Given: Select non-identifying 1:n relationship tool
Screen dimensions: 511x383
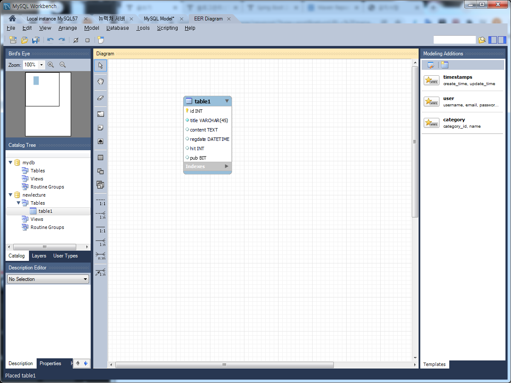Looking at the screenshot, I should [x=100, y=215].
